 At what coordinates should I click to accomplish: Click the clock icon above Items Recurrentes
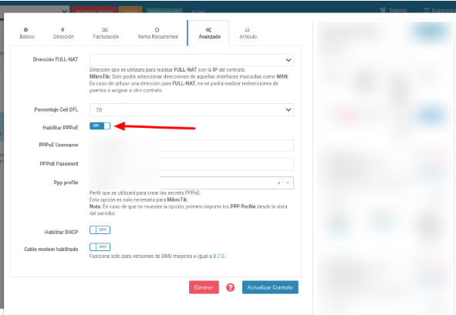[x=157, y=29]
